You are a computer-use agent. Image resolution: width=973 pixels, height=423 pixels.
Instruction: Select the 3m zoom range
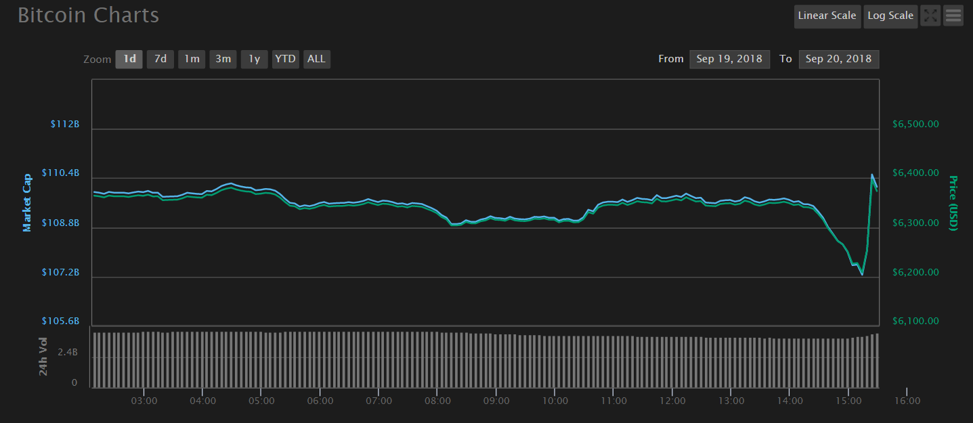click(x=223, y=59)
